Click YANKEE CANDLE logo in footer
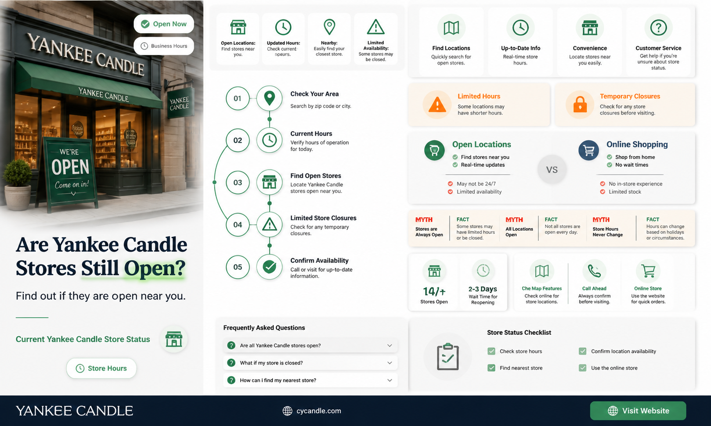This screenshot has width=711, height=426. point(74,411)
